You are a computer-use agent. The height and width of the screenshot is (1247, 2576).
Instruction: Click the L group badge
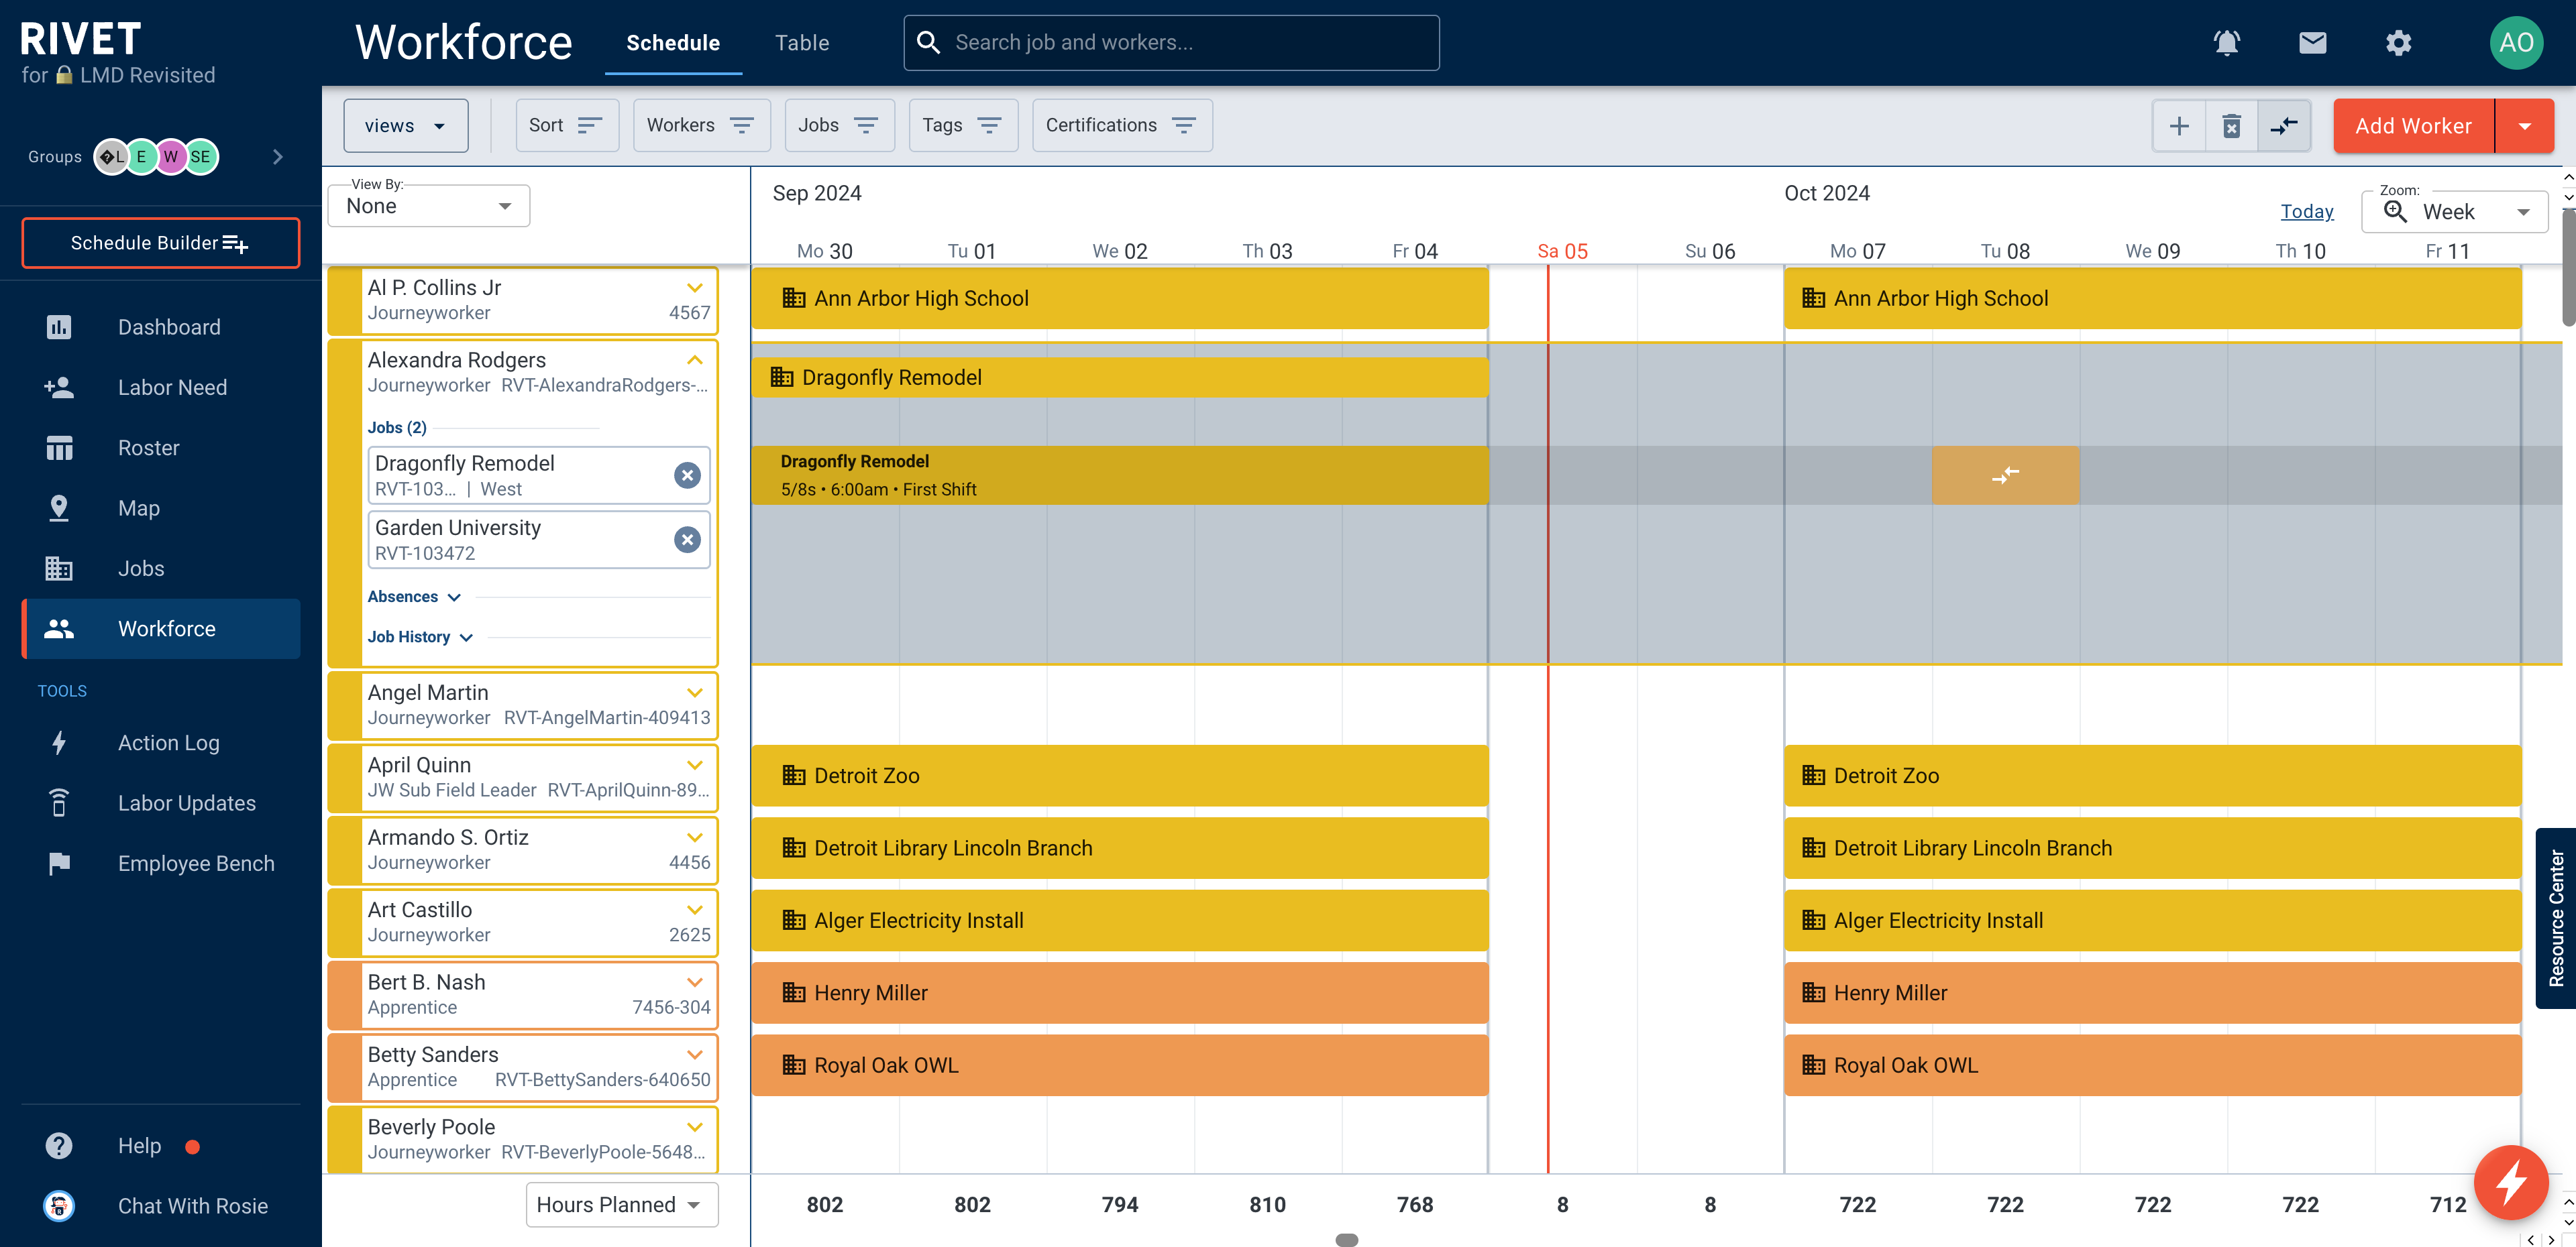click(x=112, y=157)
